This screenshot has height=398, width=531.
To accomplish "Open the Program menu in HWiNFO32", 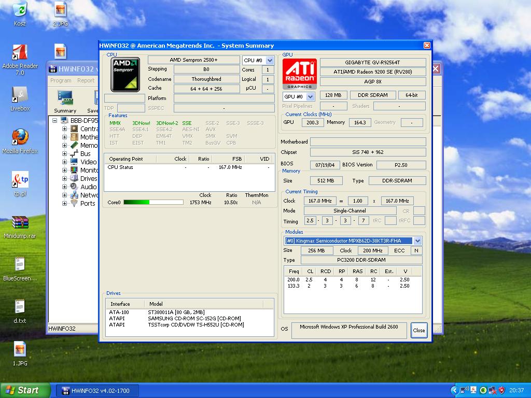I will 61,80.
